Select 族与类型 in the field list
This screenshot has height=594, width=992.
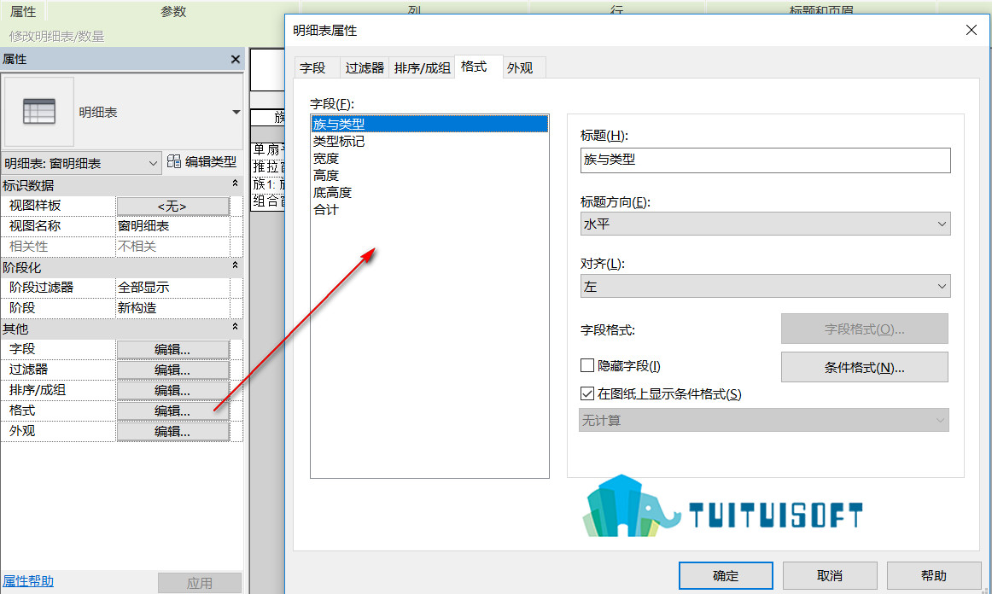coord(429,124)
